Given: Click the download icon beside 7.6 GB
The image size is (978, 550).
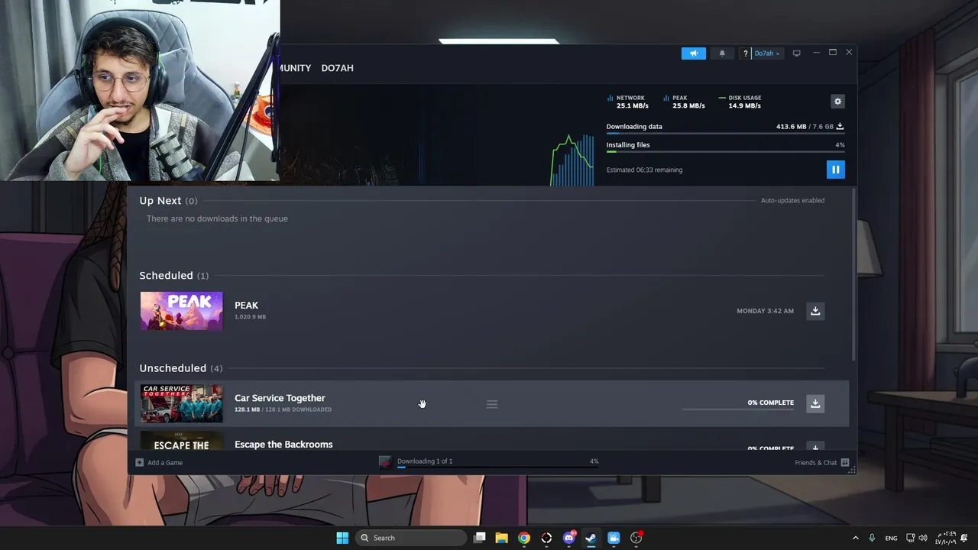Looking at the screenshot, I should 840,127.
